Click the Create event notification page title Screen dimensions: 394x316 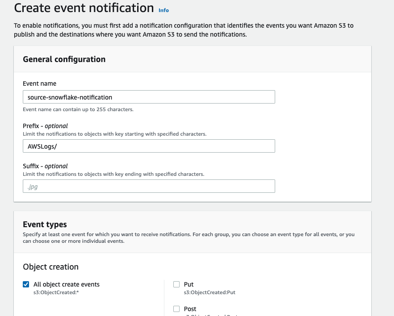84,8
